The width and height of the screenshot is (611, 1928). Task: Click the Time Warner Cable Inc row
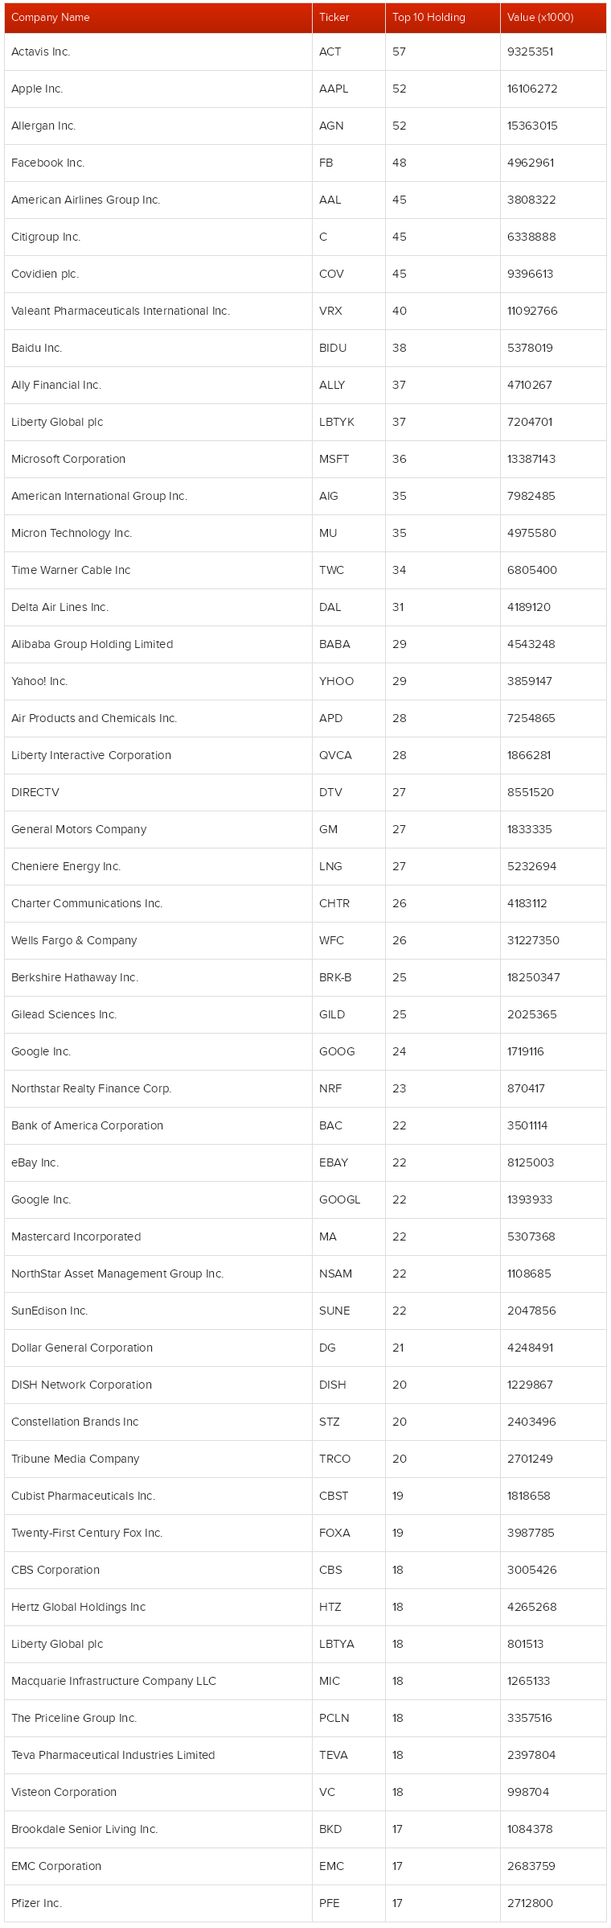[305, 570]
